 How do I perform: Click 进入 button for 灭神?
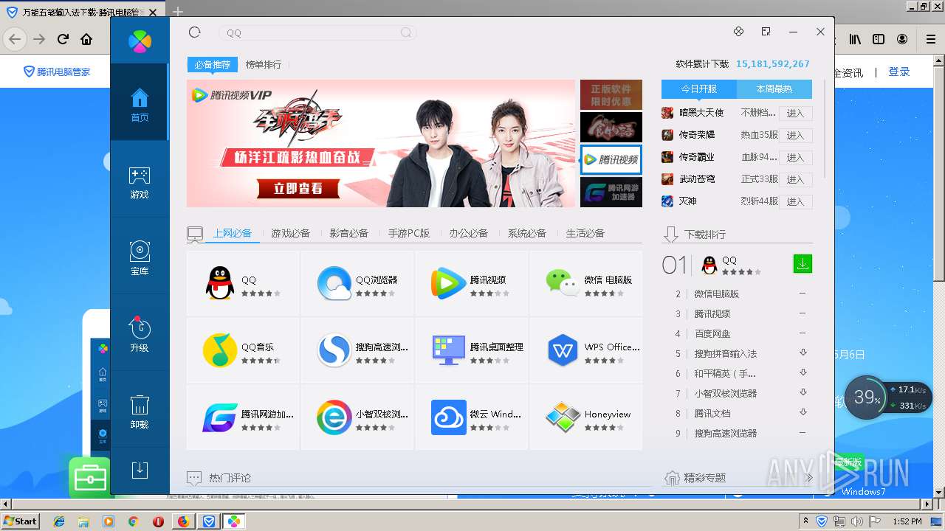(x=795, y=201)
